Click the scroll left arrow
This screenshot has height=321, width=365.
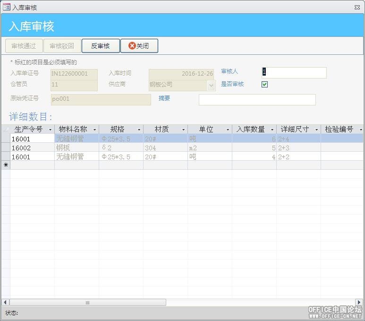[5, 303]
